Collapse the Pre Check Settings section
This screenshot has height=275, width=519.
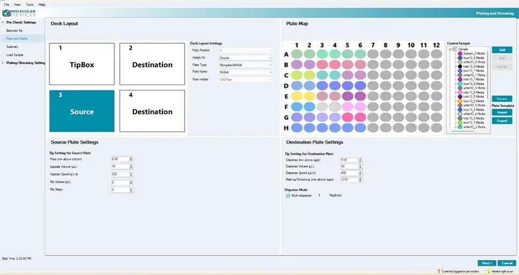coord(3,23)
